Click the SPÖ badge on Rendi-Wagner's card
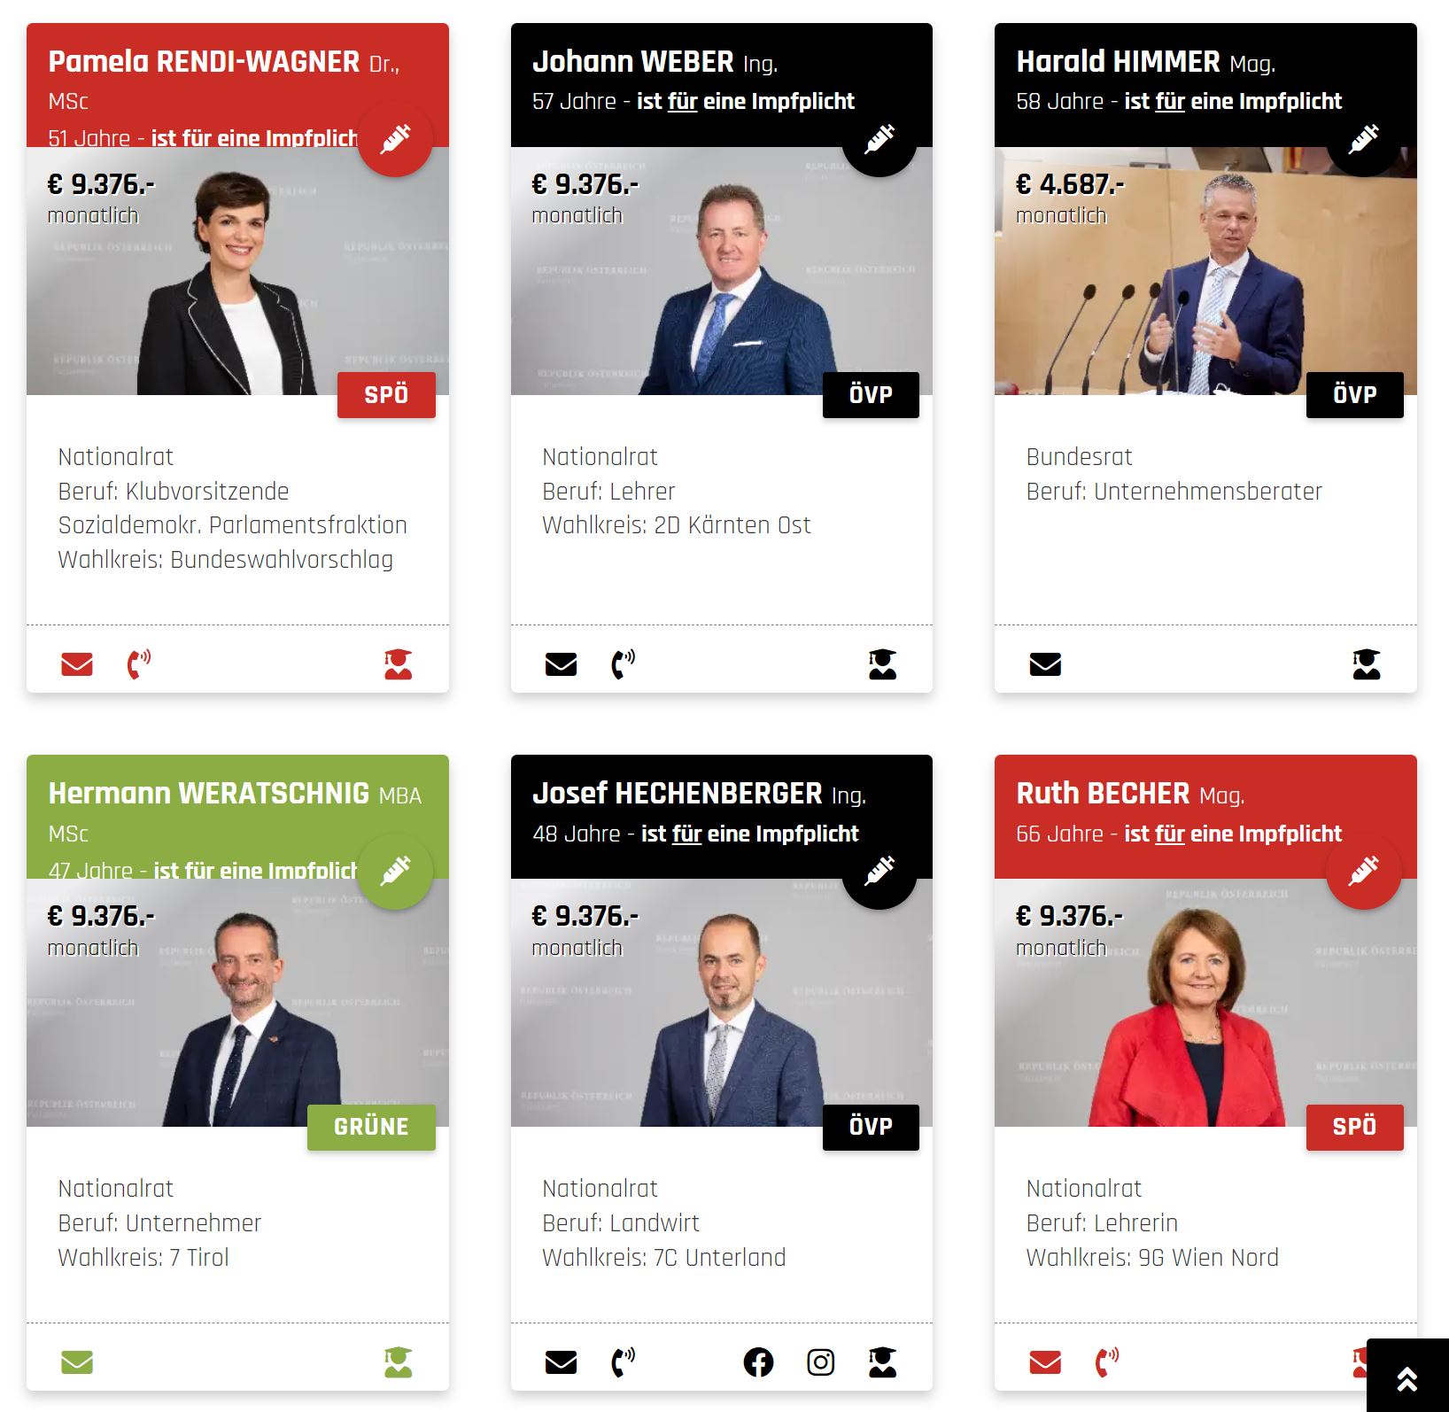 pyautogui.click(x=386, y=395)
